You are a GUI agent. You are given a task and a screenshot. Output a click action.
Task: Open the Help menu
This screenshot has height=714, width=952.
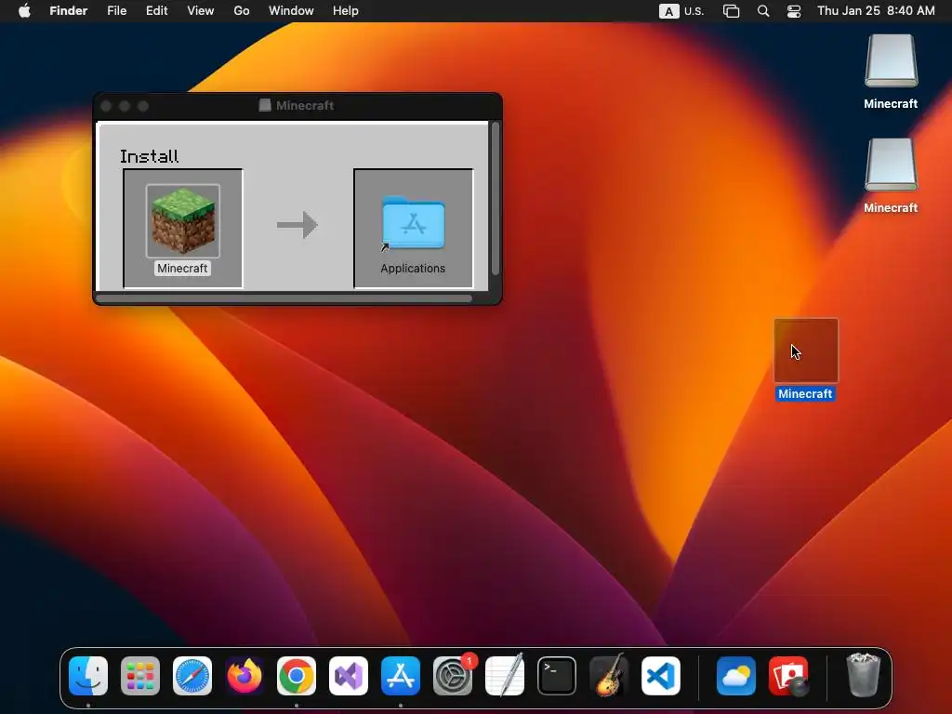tap(346, 11)
